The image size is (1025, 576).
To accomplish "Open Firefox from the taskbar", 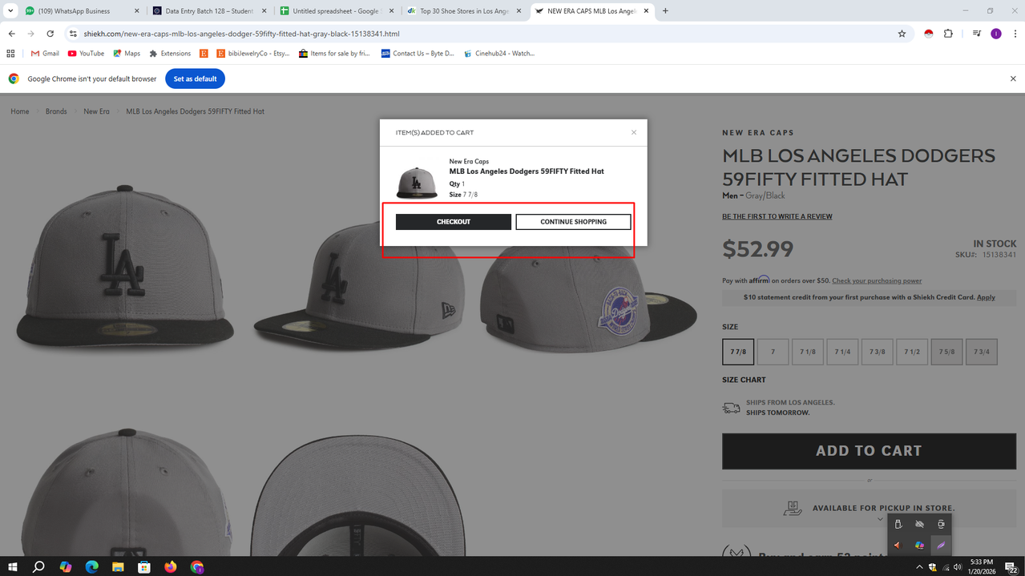I will click(171, 566).
